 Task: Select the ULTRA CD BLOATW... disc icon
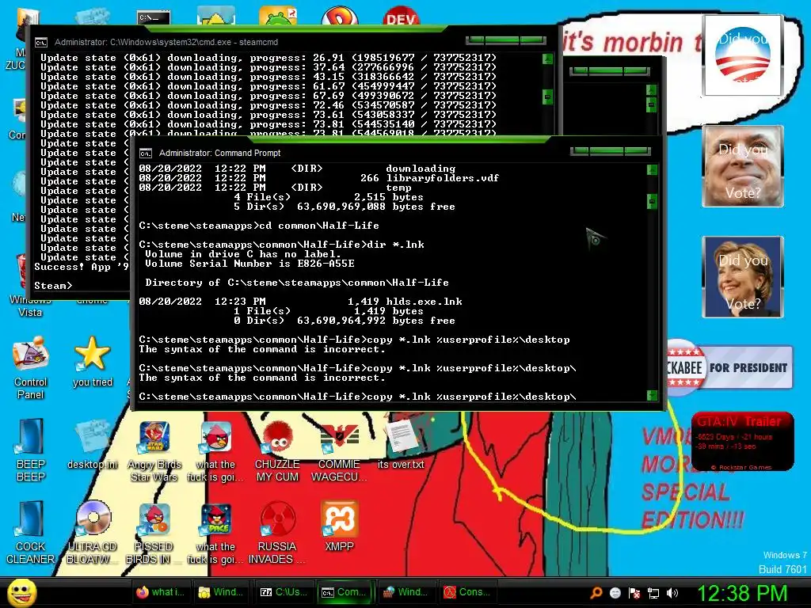click(93, 533)
